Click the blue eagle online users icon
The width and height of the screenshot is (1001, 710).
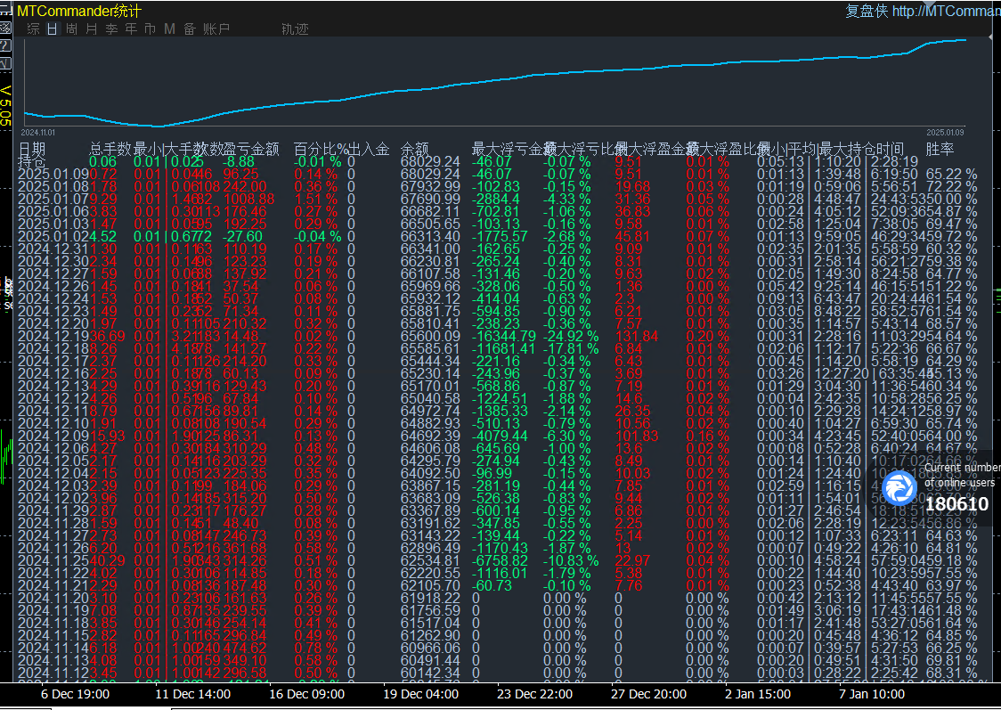(899, 488)
